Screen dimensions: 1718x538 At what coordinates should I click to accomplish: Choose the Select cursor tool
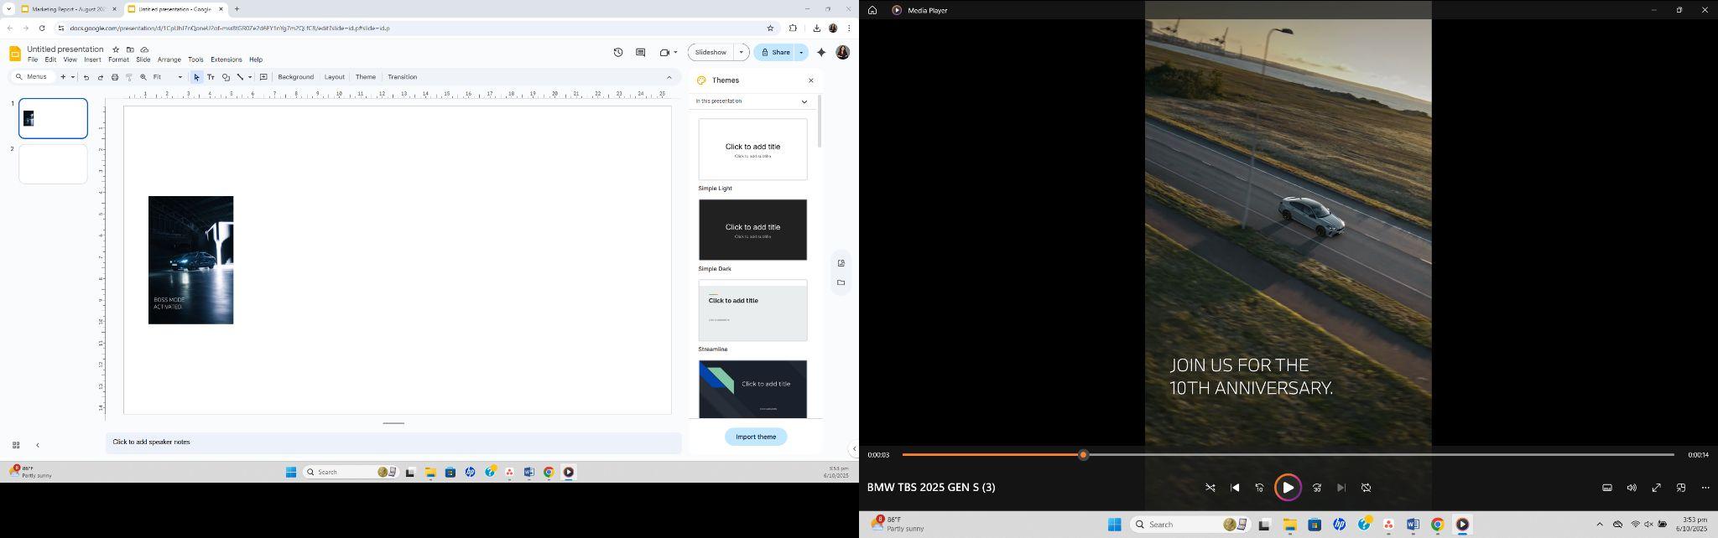(x=196, y=77)
